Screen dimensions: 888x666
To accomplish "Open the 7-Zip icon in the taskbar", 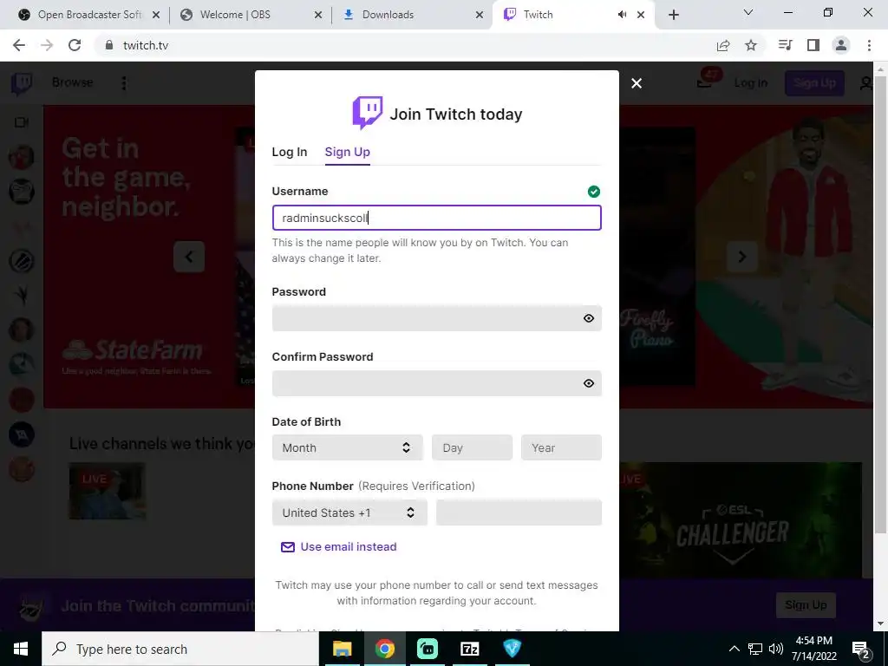I will (x=470, y=649).
